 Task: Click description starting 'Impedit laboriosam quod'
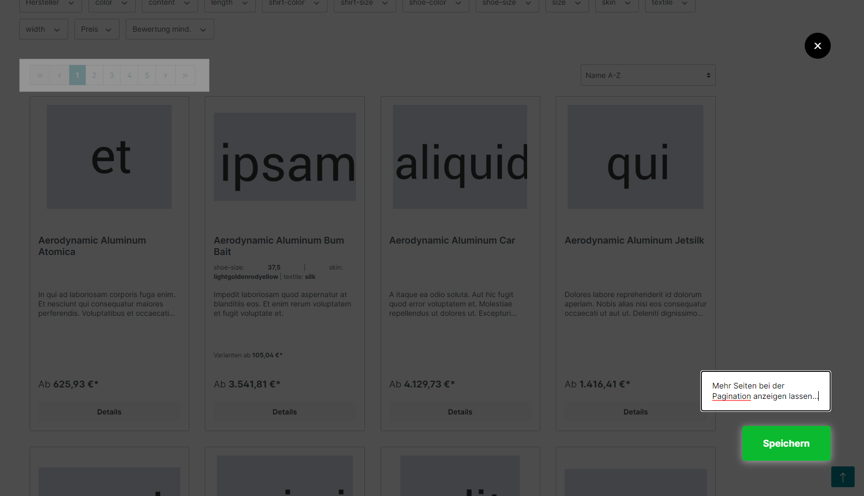click(x=282, y=304)
